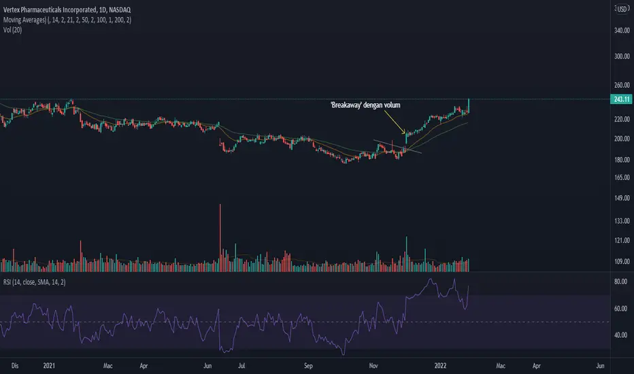Select the Moving Averages indicator legend

(67, 20)
